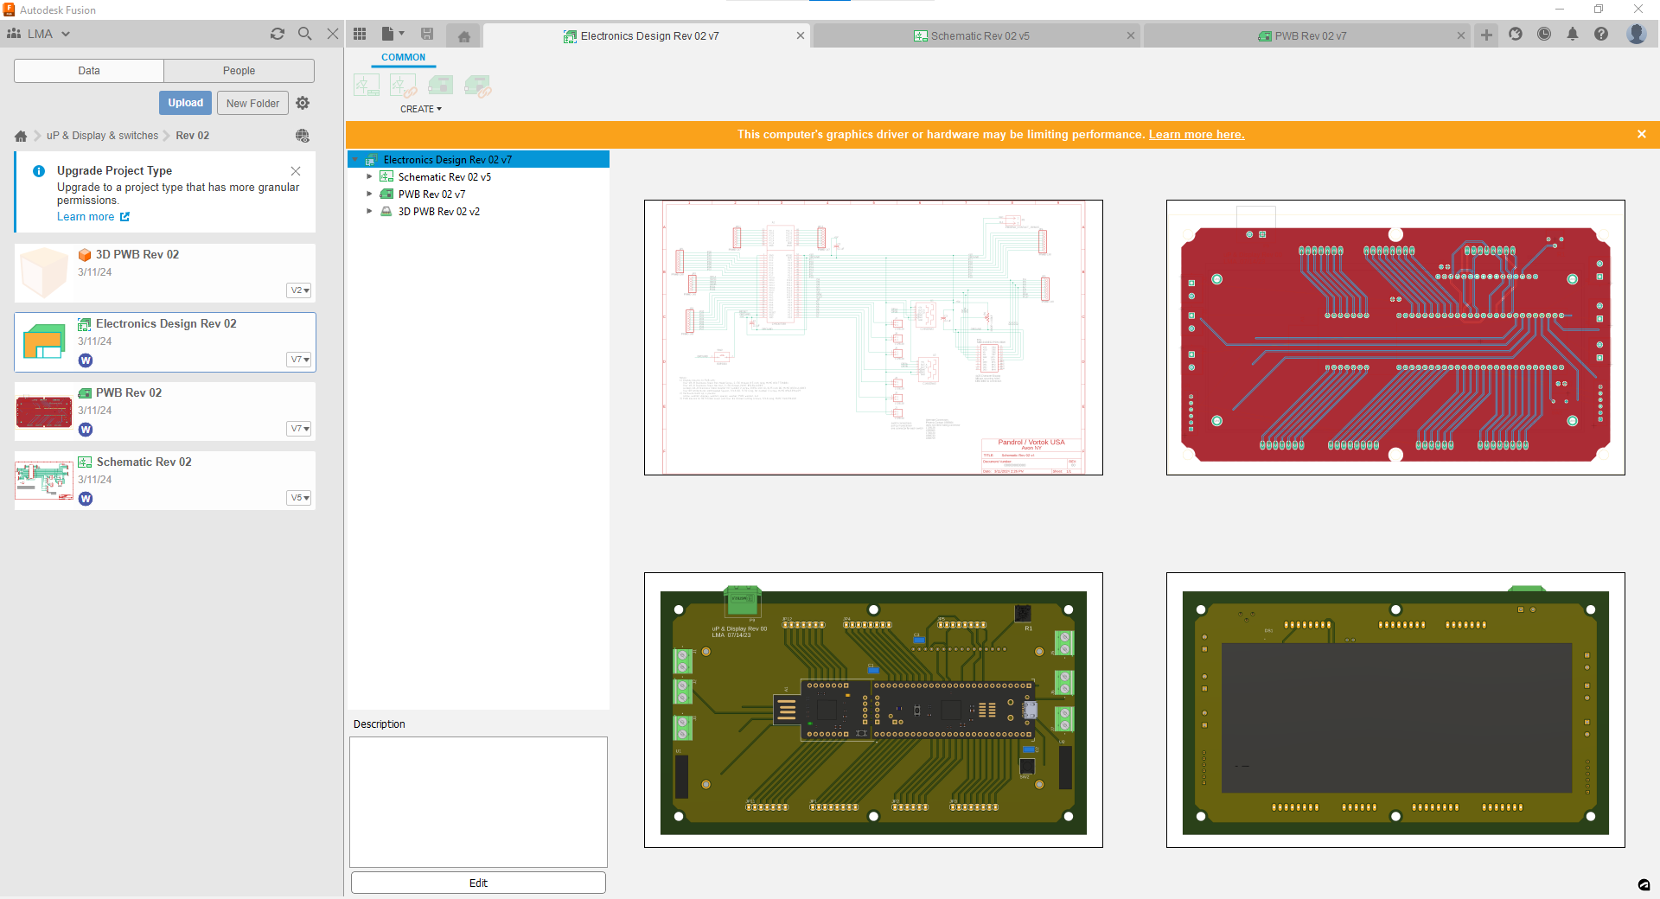Click the Upload button
This screenshot has width=1660, height=899.
[x=185, y=102]
